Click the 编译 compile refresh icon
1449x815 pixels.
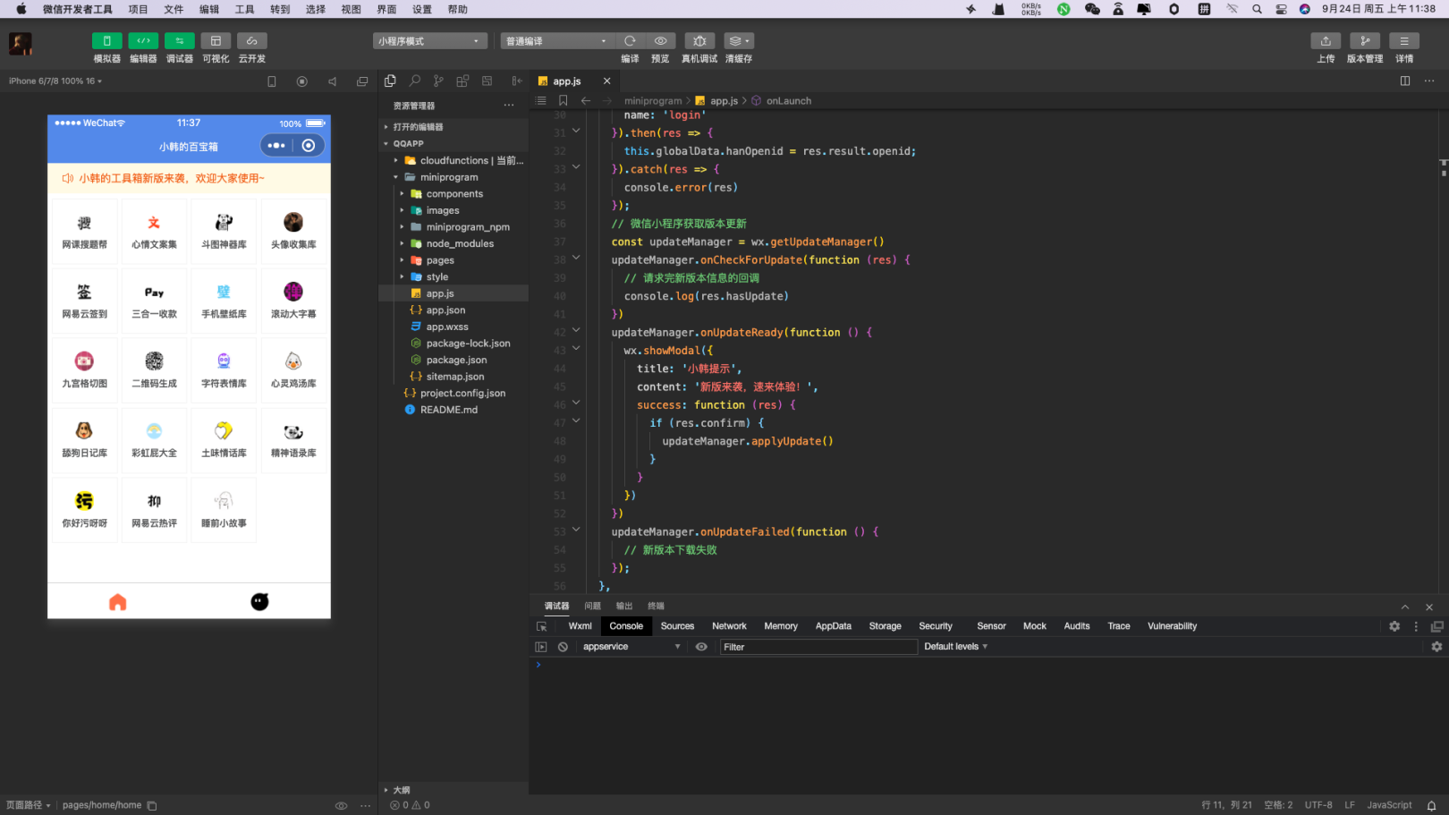630,41
